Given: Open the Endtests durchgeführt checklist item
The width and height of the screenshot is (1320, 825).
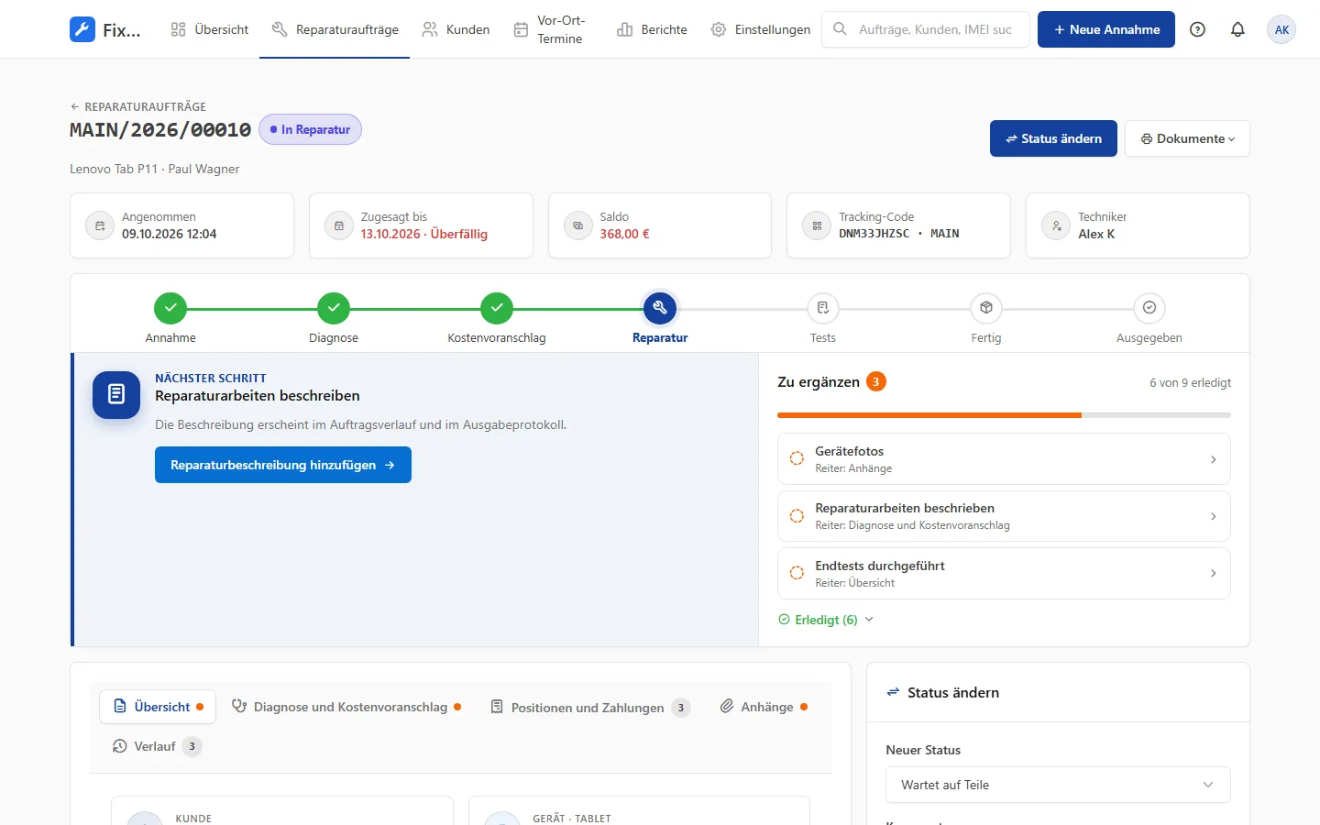Looking at the screenshot, I should point(1004,574).
